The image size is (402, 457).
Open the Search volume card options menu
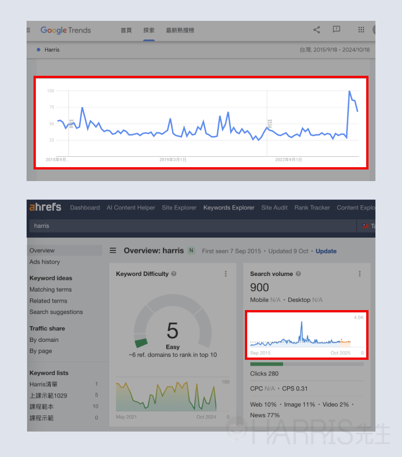(360, 274)
